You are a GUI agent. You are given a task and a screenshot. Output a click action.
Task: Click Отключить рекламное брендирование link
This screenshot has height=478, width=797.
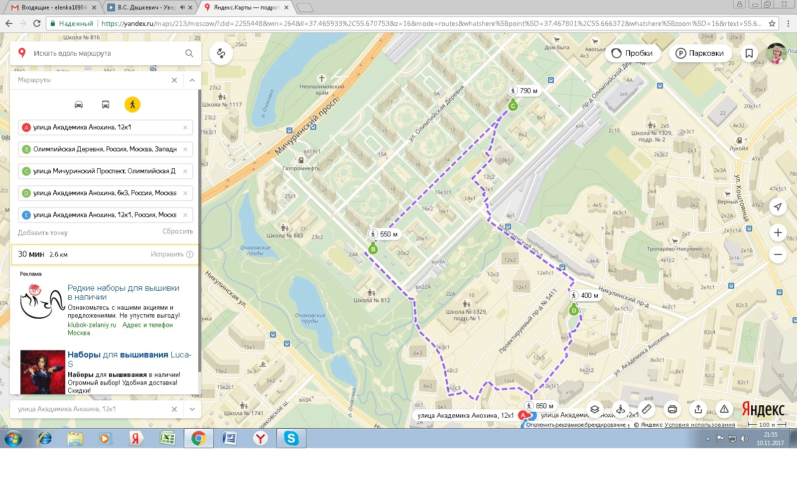pyautogui.click(x=576, y=425)
